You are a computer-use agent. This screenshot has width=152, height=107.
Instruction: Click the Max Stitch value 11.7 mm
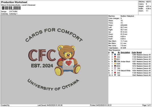point(124,41)
